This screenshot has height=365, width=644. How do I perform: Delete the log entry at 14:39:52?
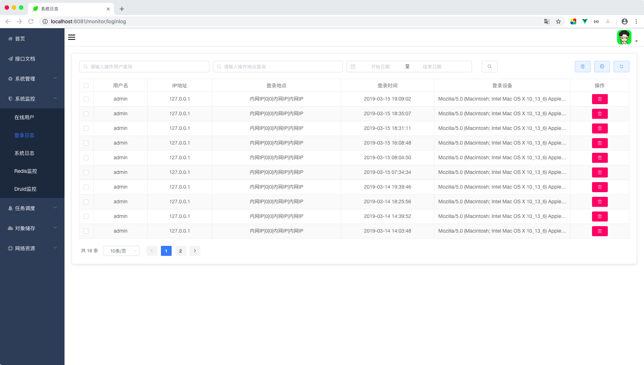tap(600, 216)
